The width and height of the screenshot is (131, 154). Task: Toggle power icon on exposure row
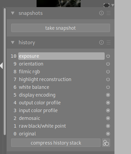pyautogui.click(x=108, y=56)
